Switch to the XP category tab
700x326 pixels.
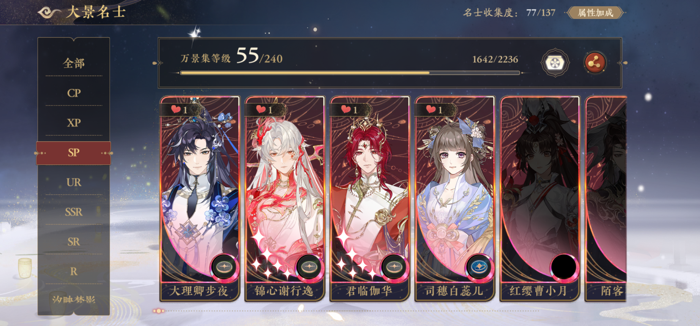click(x=74, y=123)
